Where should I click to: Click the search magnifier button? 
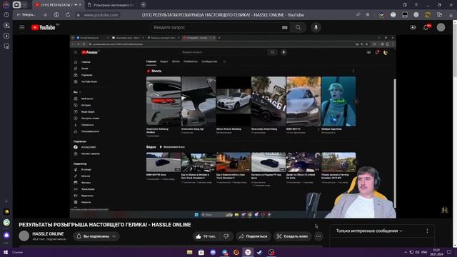coord(298,27)
